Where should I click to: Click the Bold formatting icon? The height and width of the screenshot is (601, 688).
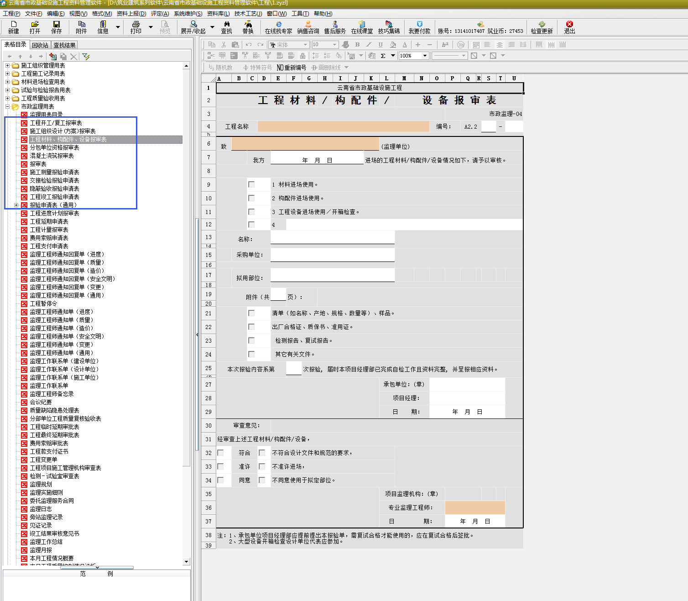357,45
